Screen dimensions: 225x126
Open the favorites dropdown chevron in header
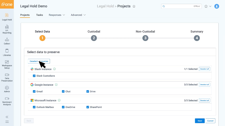(210, 6)
